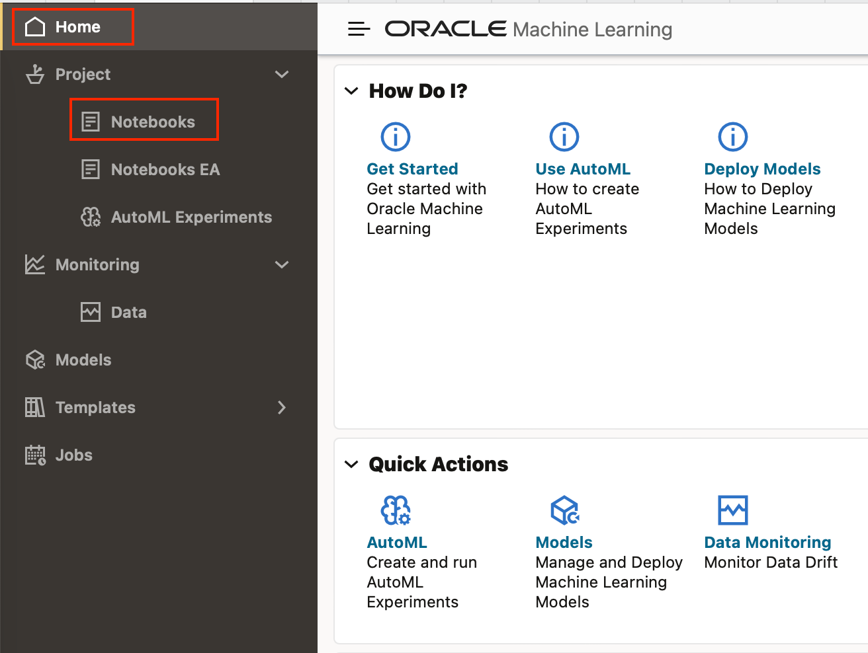
Task: Collapse the Quick Actions panel
Action: [352, 465]
